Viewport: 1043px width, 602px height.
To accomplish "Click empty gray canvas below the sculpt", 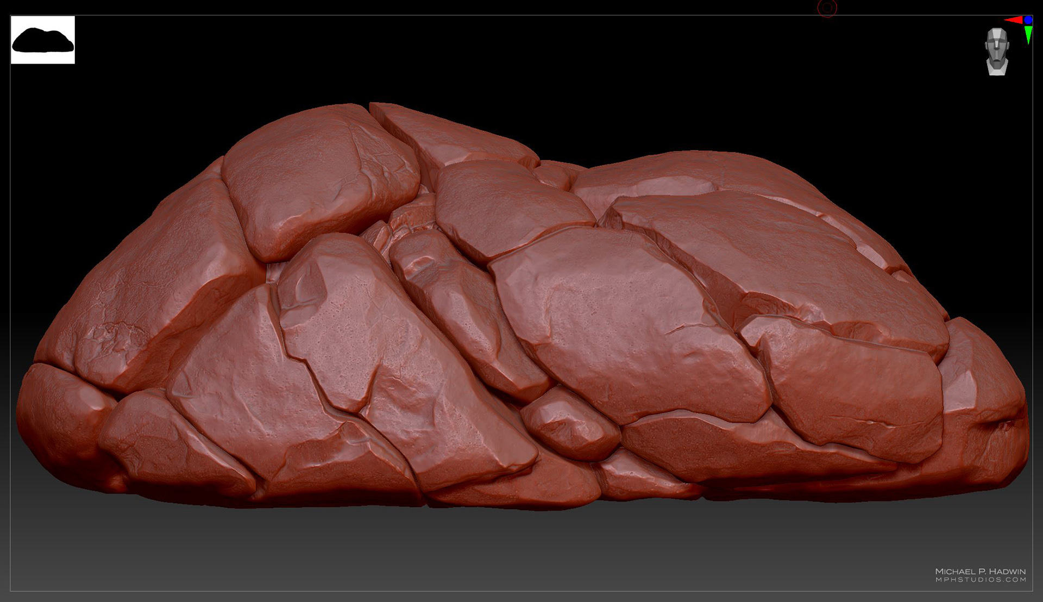I will point(521,549).
